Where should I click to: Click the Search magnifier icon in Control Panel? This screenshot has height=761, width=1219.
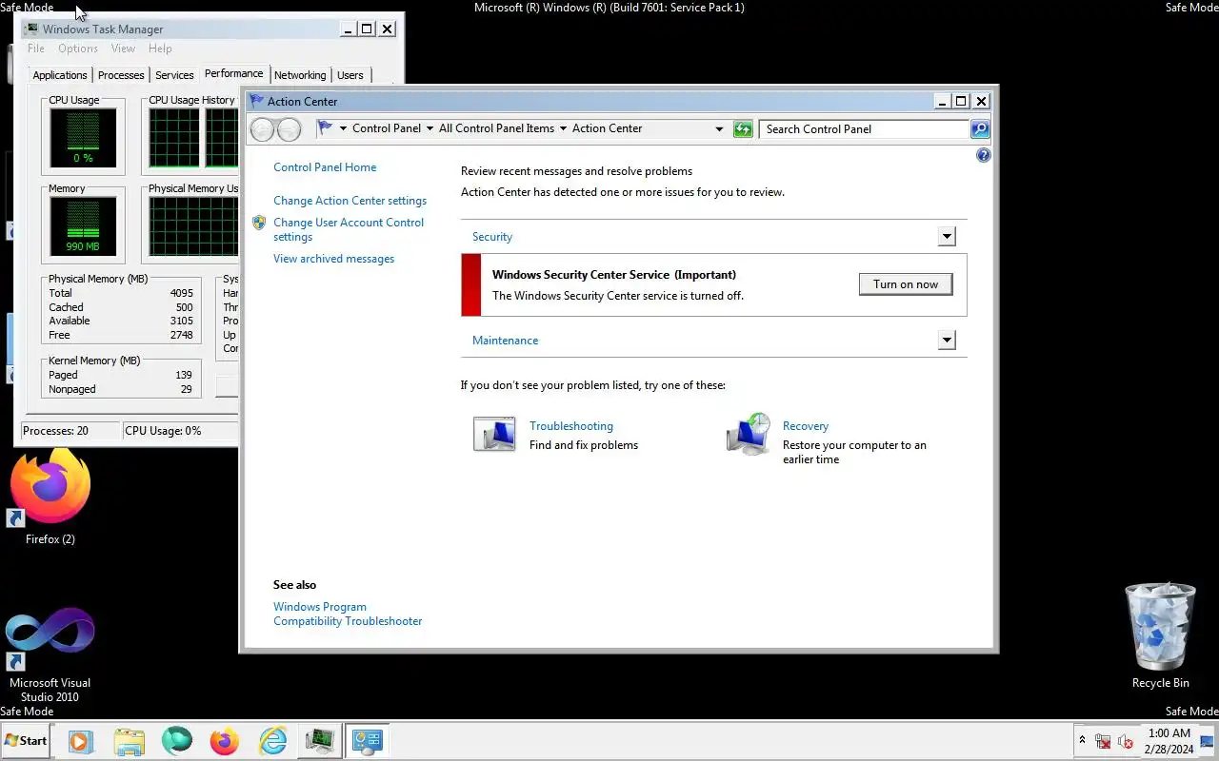(980, 129)
